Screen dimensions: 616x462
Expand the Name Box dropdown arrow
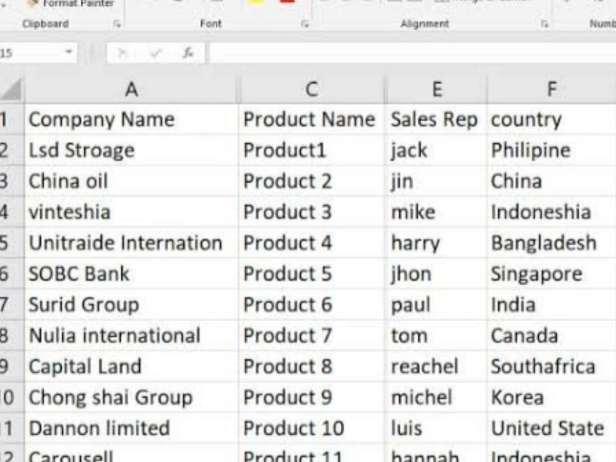(69, 52)
